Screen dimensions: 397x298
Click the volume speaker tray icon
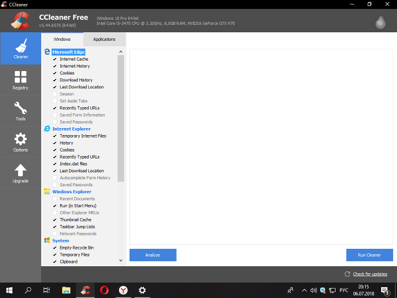tap(314, 291)
